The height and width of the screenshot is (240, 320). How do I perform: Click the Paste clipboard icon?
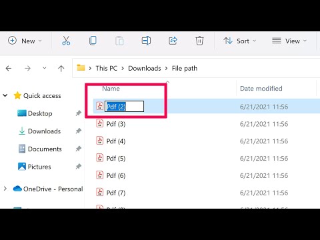click(119, 41)
